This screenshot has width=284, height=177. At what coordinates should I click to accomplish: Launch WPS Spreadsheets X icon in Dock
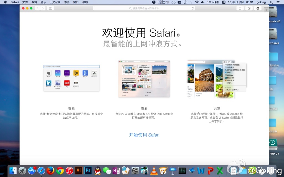(220, 171)
